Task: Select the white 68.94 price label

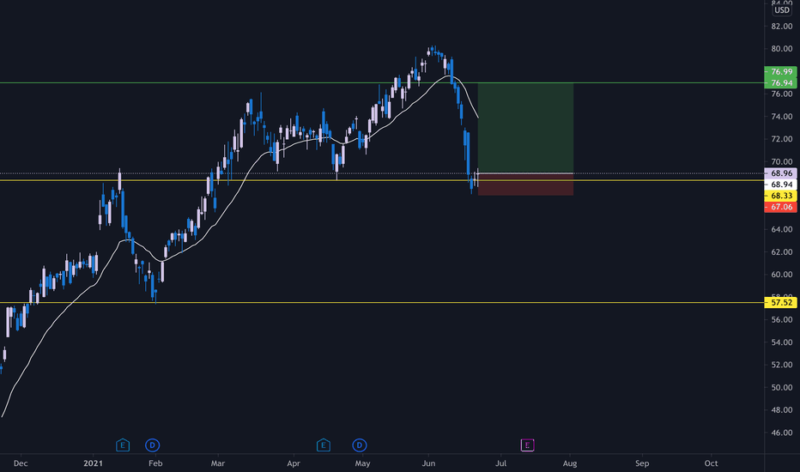Action: click(x=780, y=185)
